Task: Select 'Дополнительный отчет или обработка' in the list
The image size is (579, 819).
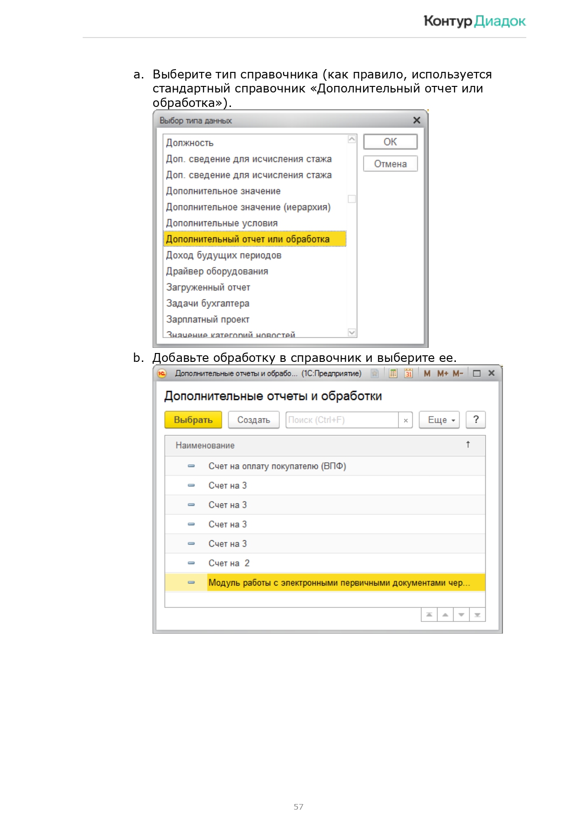Action: 248,239
